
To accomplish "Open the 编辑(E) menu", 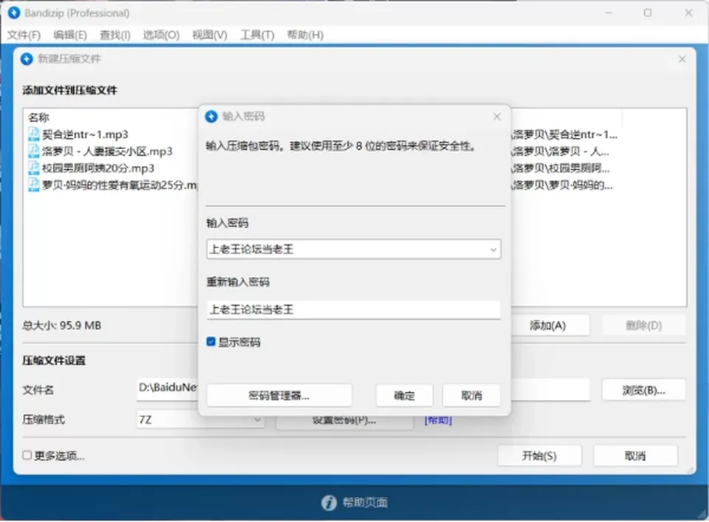I will coord(70,35).
